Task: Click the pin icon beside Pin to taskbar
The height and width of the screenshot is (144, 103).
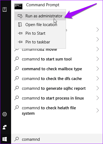Action: pos(20,42)
